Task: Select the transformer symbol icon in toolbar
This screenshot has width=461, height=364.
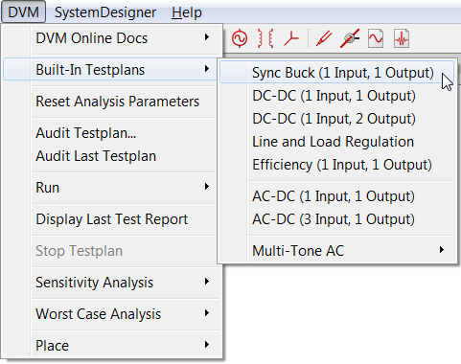Action: coord(265,38)
